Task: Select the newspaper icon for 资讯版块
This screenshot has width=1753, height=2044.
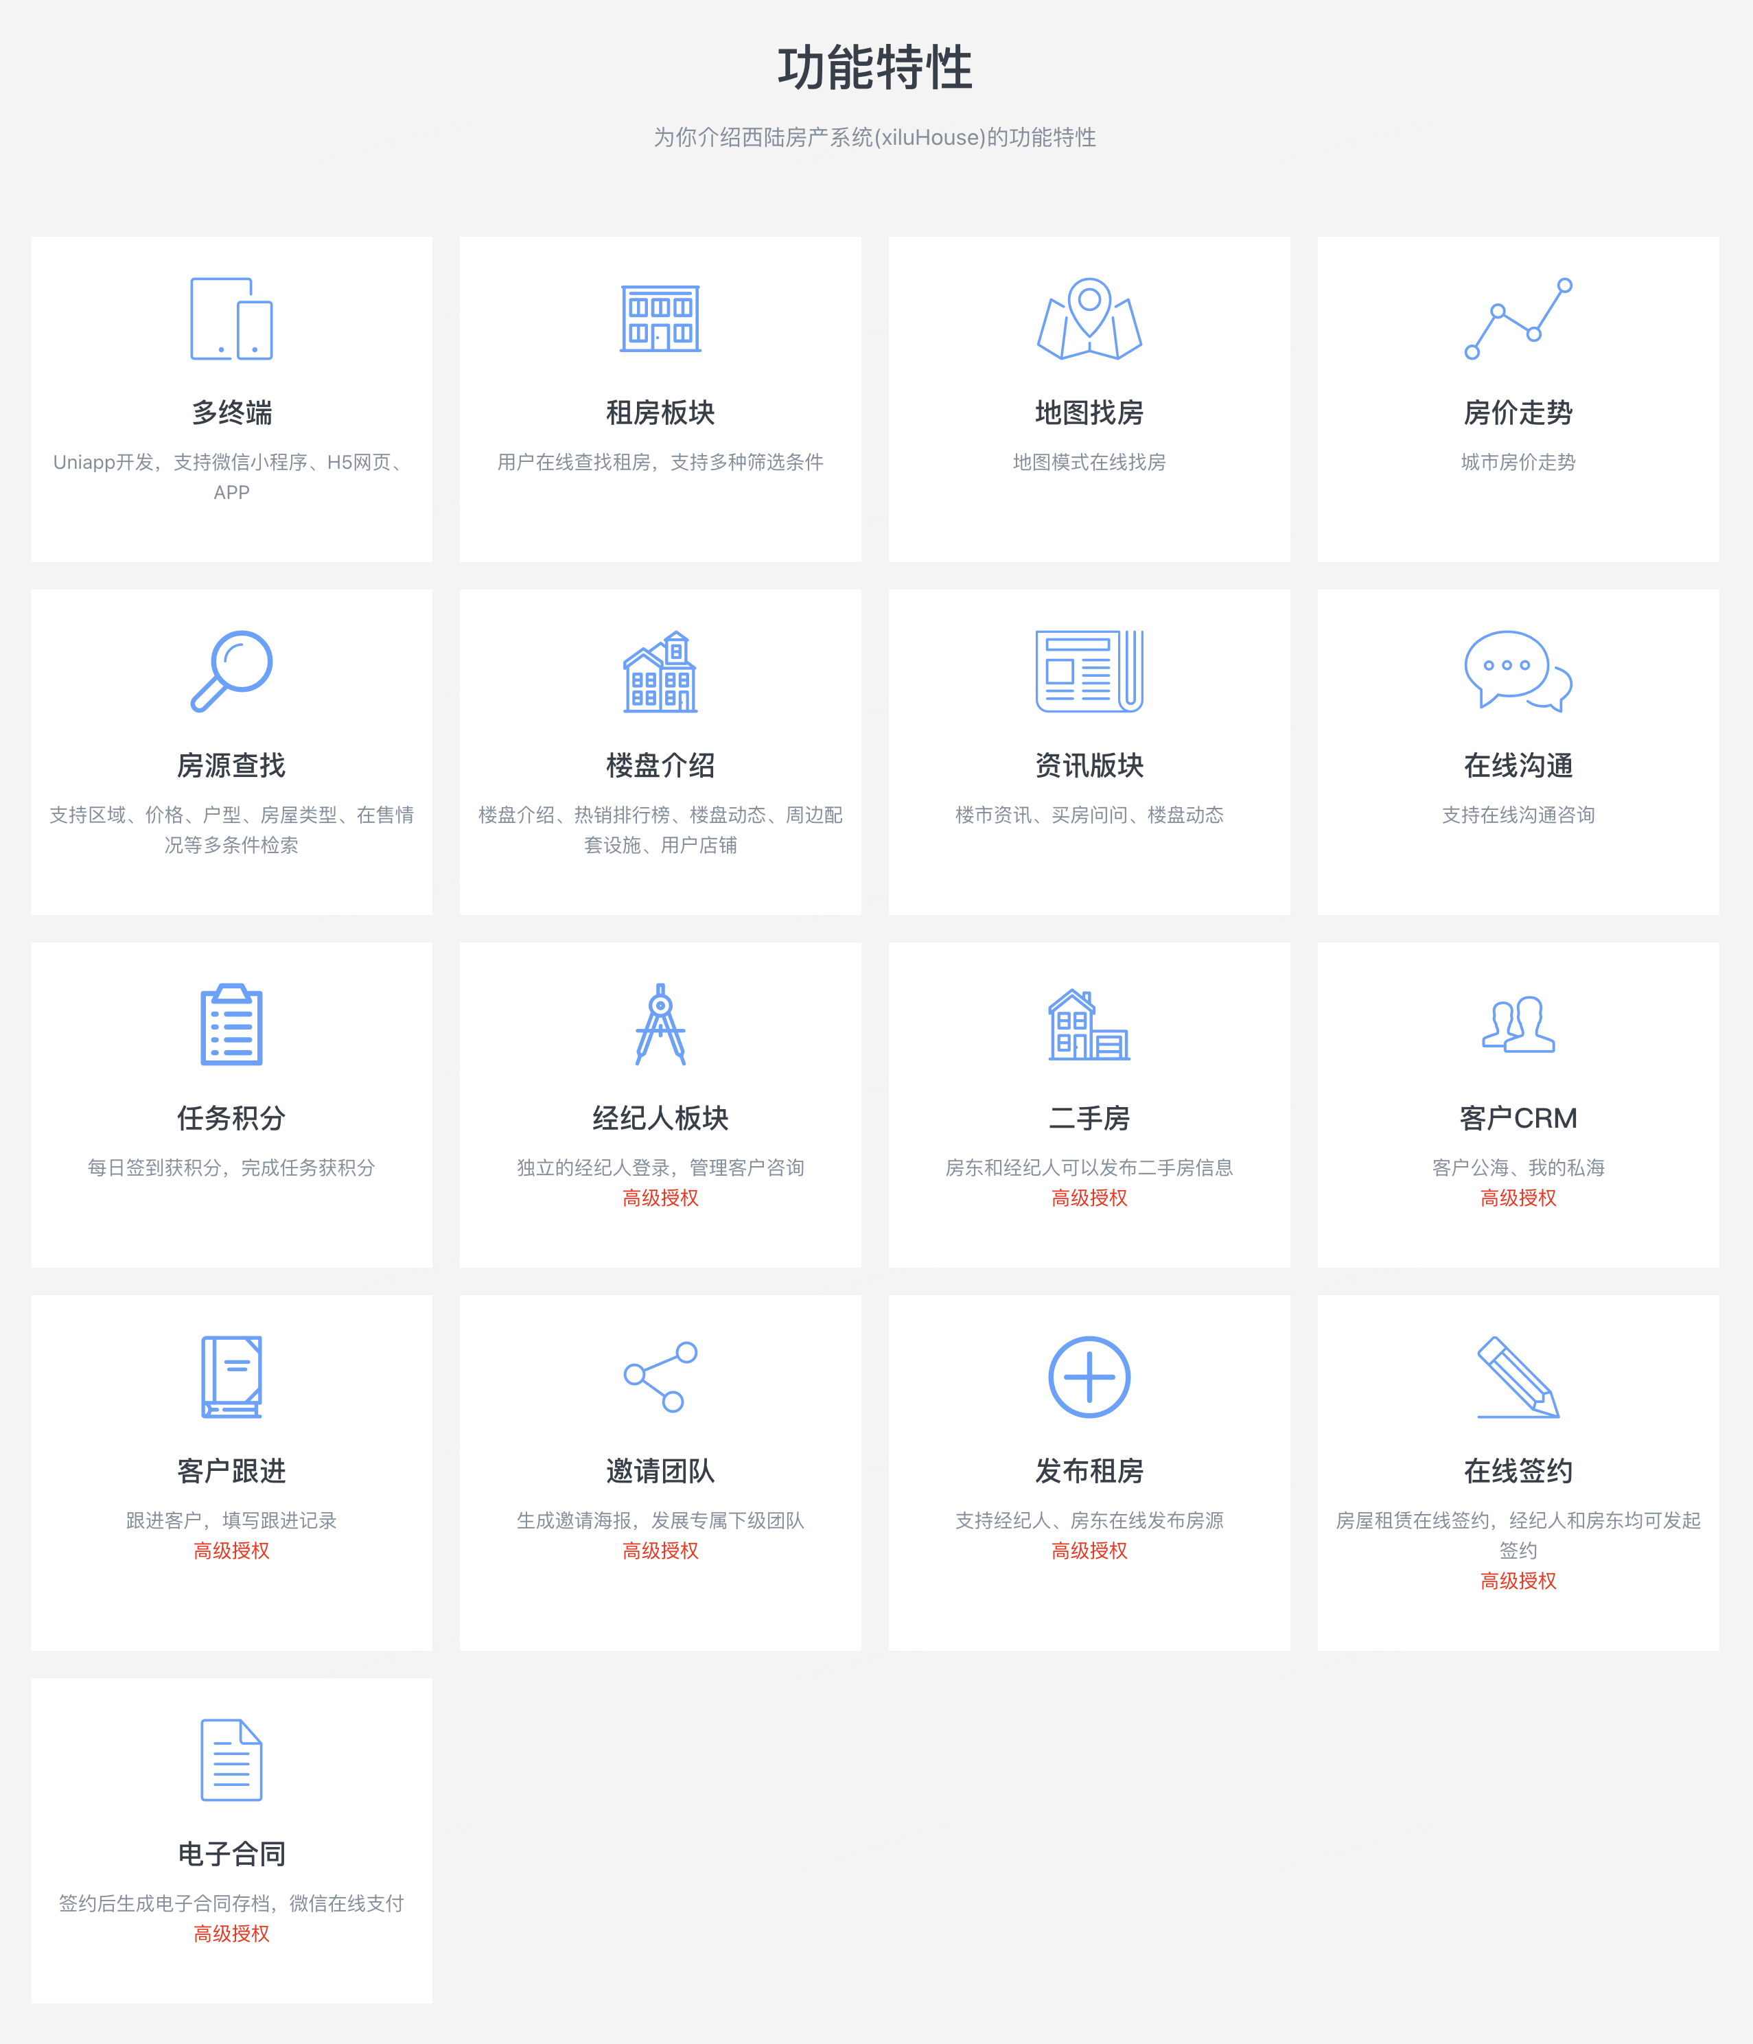Action: (x=1089, y=671)
